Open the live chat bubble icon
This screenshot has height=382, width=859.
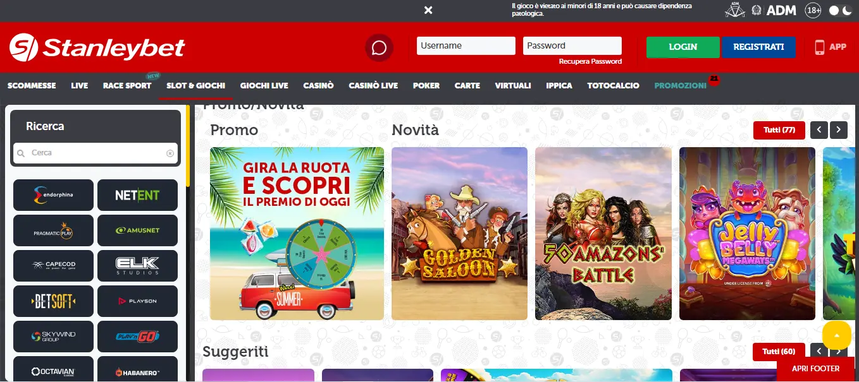click(379, 47)
